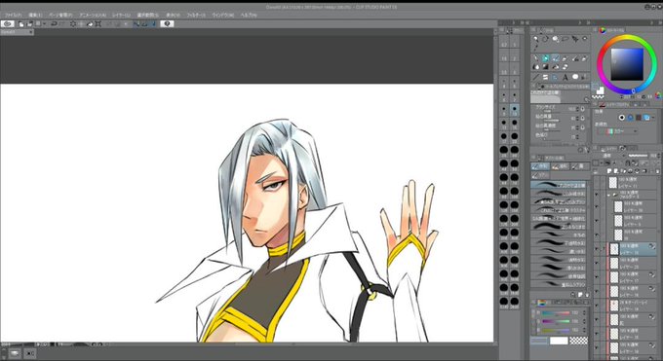Screen dimensions: 663x361
Task: Open the expression color カラー dropdown
Action: [618, 131]
